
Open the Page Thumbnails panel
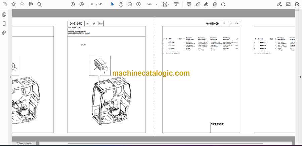tap(4, 15)
